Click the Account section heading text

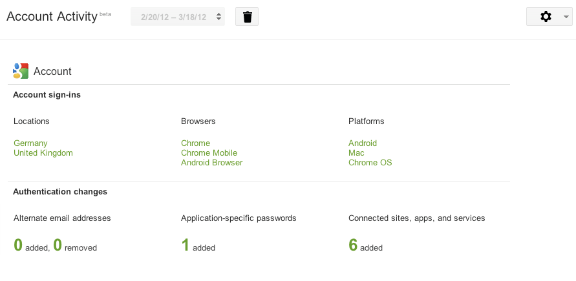[x=52, y=72]
